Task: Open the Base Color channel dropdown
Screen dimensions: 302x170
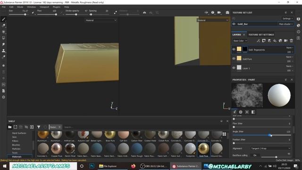Action: 240,41
